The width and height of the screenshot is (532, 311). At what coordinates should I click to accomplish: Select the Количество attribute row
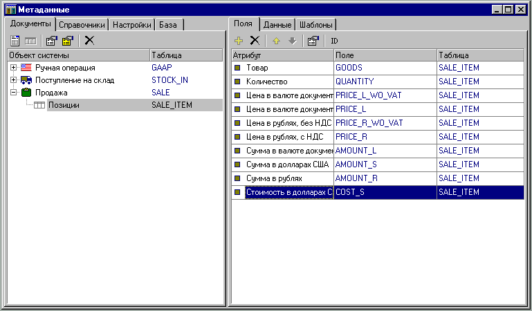[x=378, y=82]
